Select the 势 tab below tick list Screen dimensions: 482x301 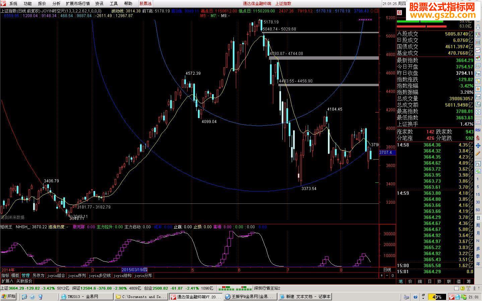439,282
